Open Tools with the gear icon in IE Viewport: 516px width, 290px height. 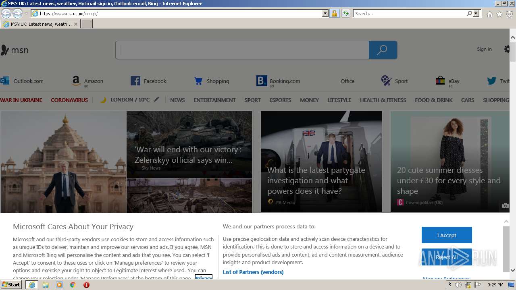[x=510, y=14]
